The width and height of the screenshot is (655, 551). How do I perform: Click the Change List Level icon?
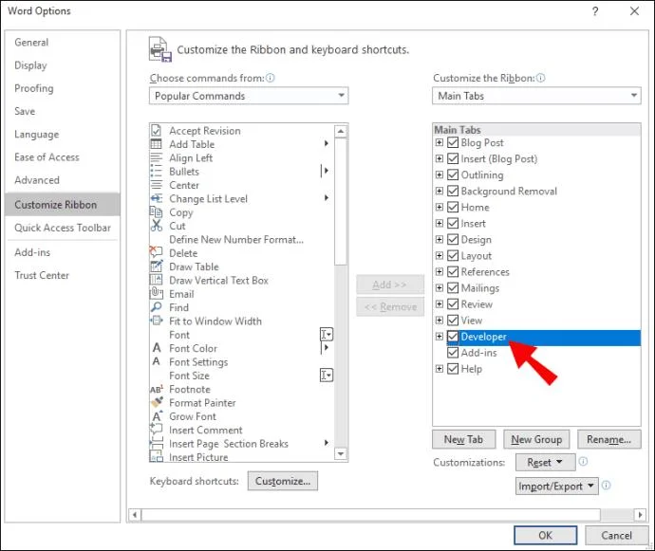[x=157, y=199]
